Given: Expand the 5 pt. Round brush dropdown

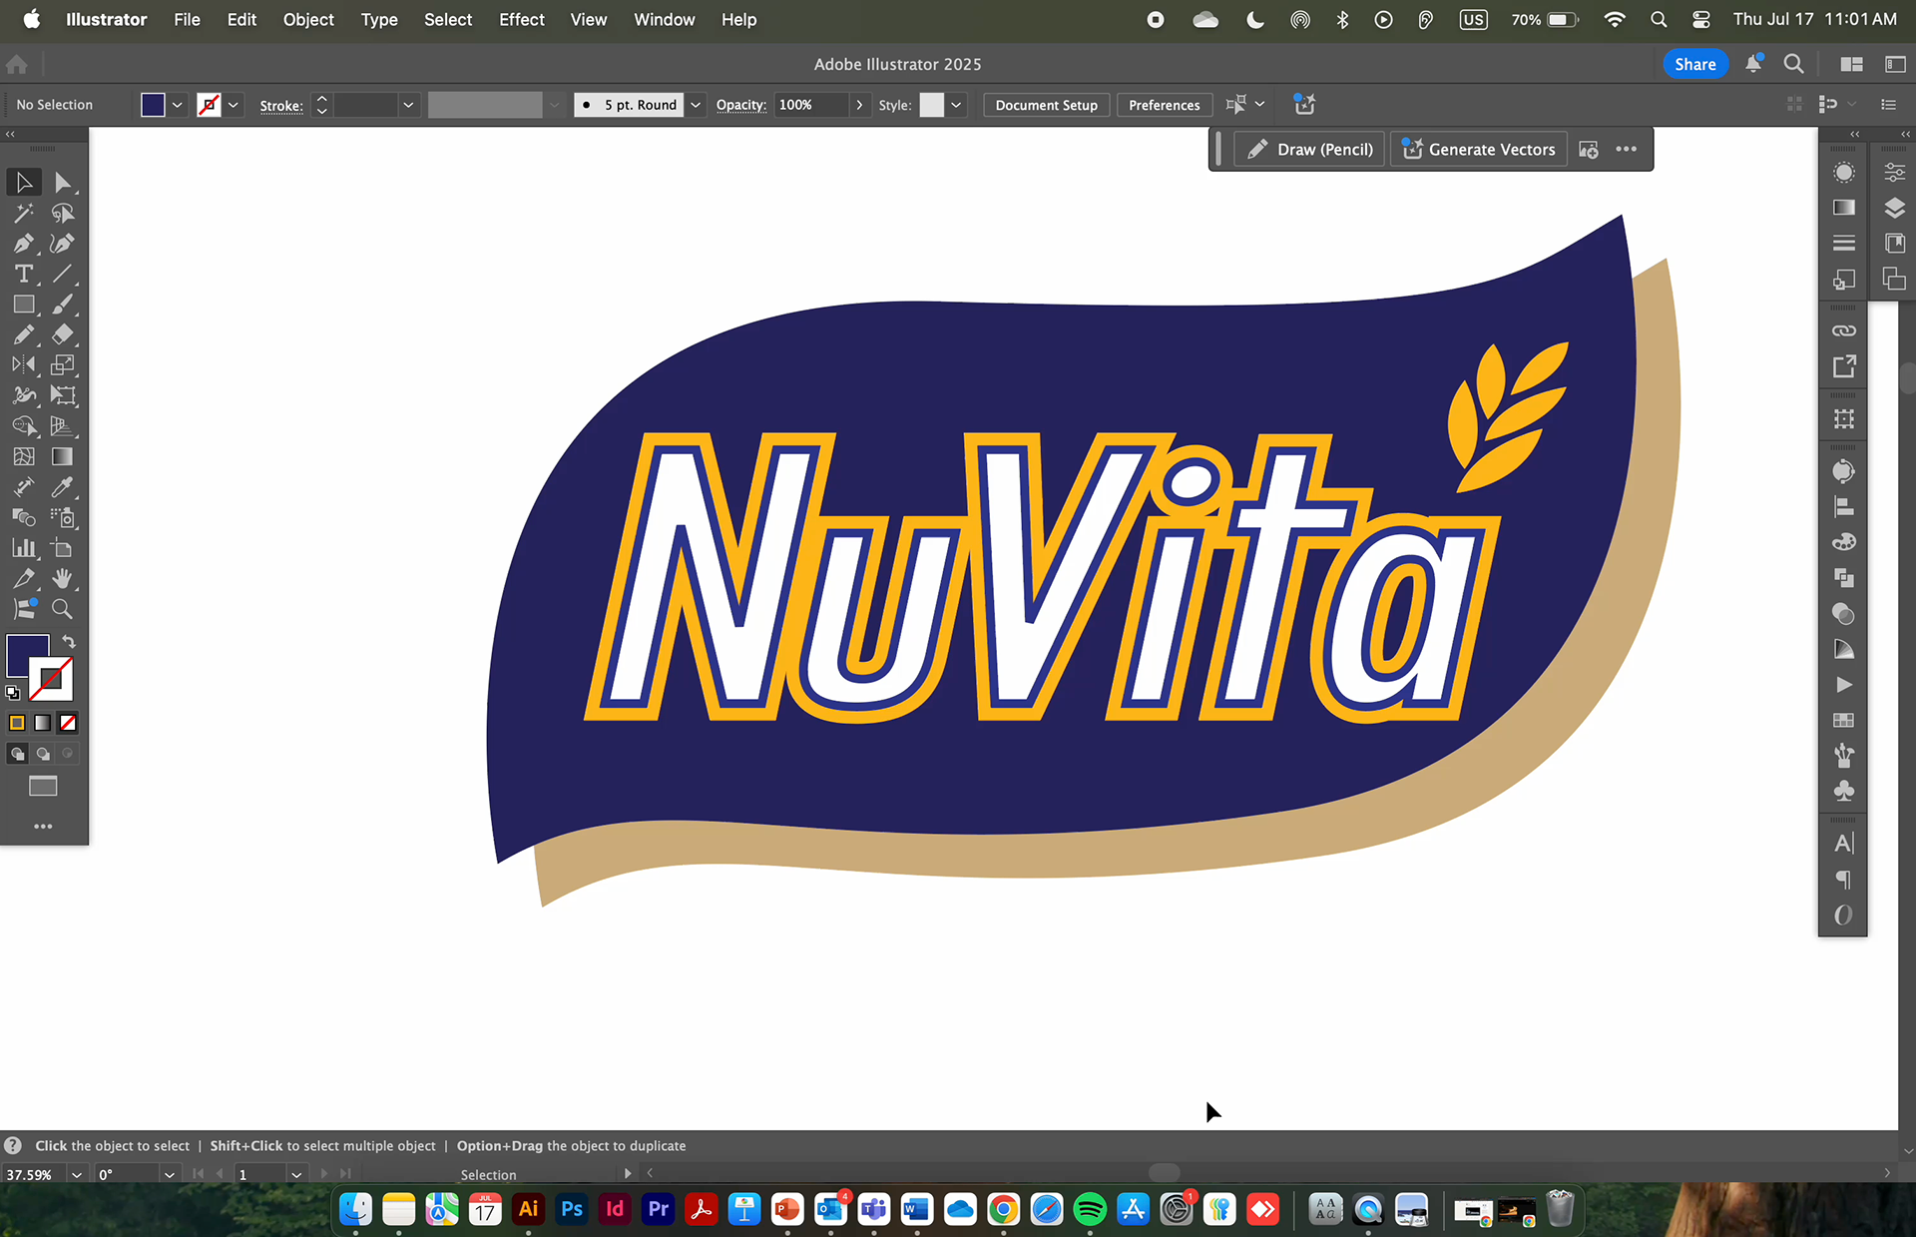Looking at the screenshot, I should 696,105.
